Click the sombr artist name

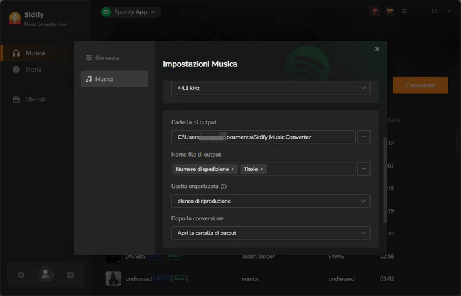250,279
